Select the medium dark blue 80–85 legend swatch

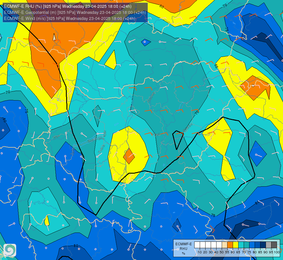click(x=257, y=245)
